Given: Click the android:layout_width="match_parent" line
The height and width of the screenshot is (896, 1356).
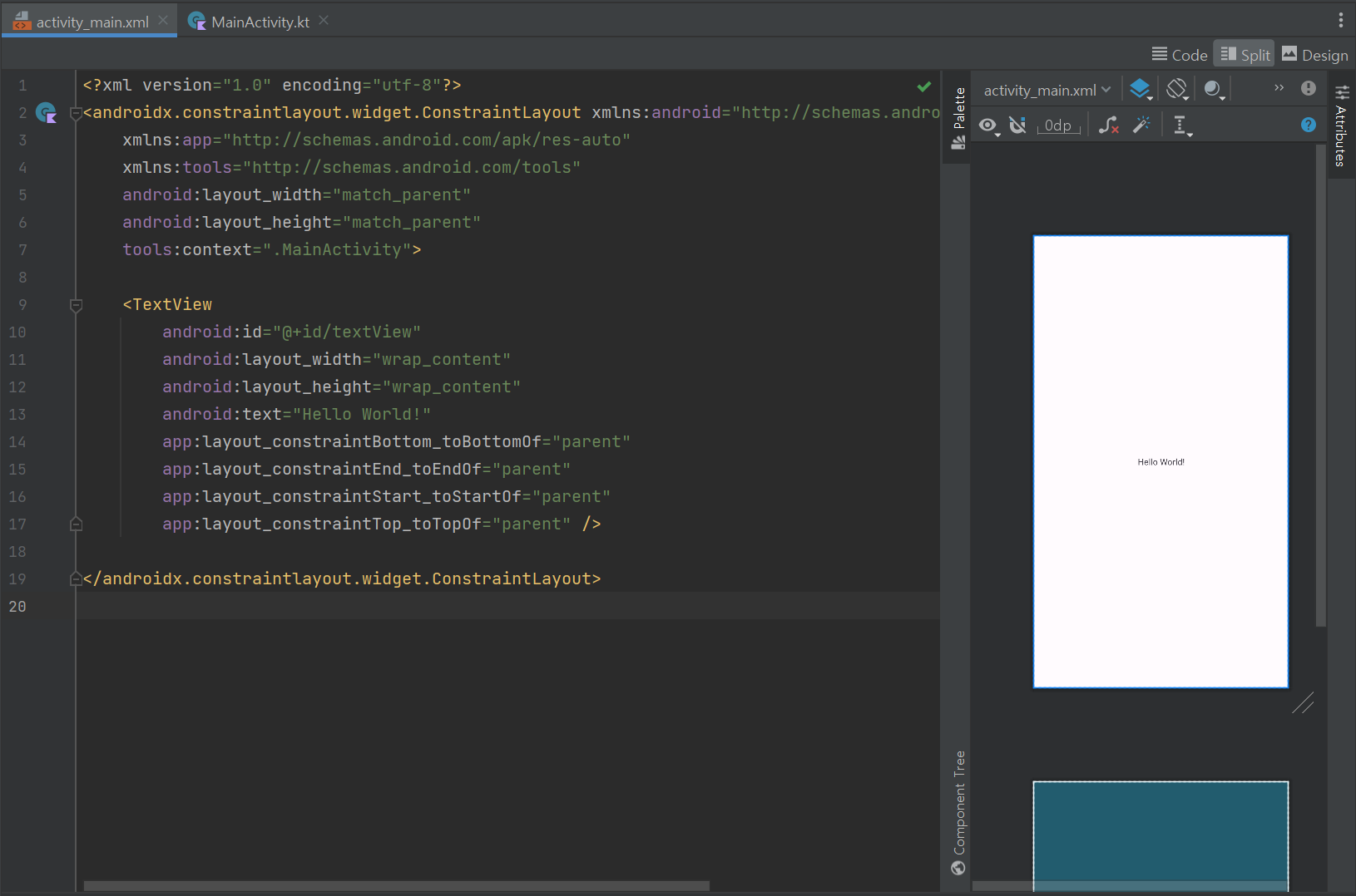Looking at the screenshot, I should (296, 194).
